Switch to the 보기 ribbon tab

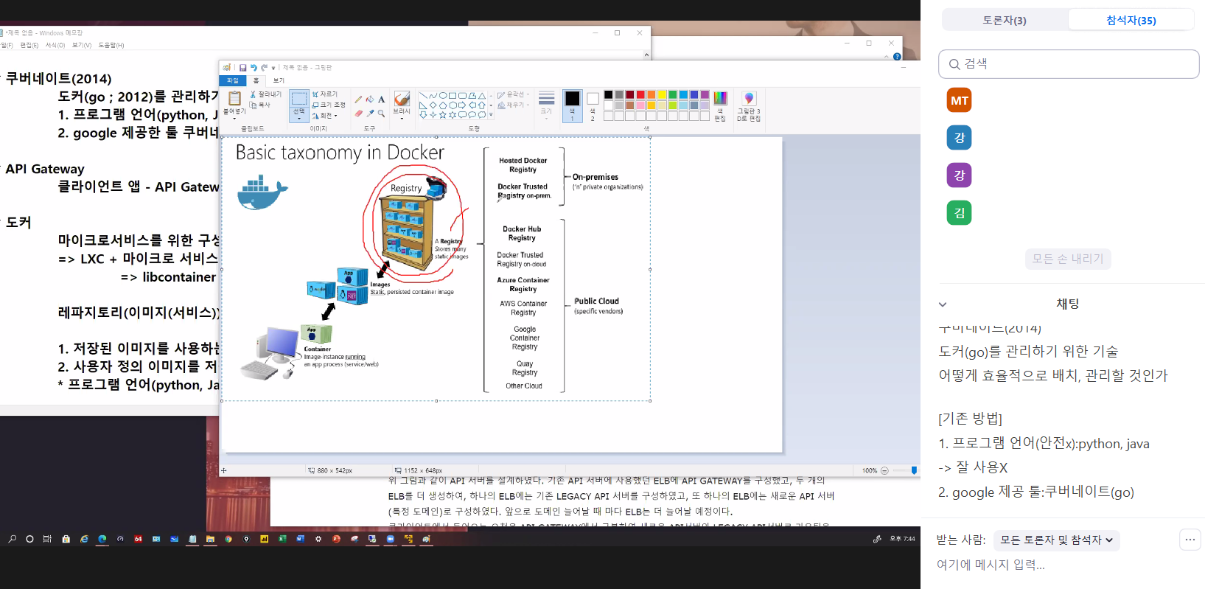pos(279,80)
